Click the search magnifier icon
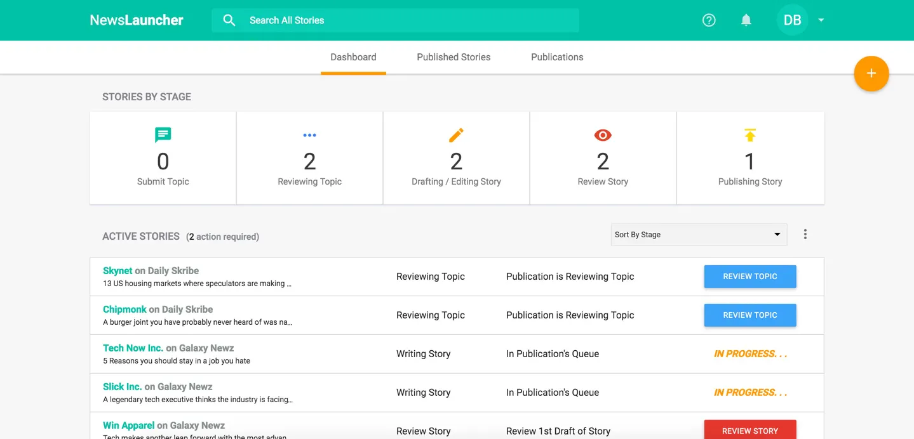 tap(229, 20)
